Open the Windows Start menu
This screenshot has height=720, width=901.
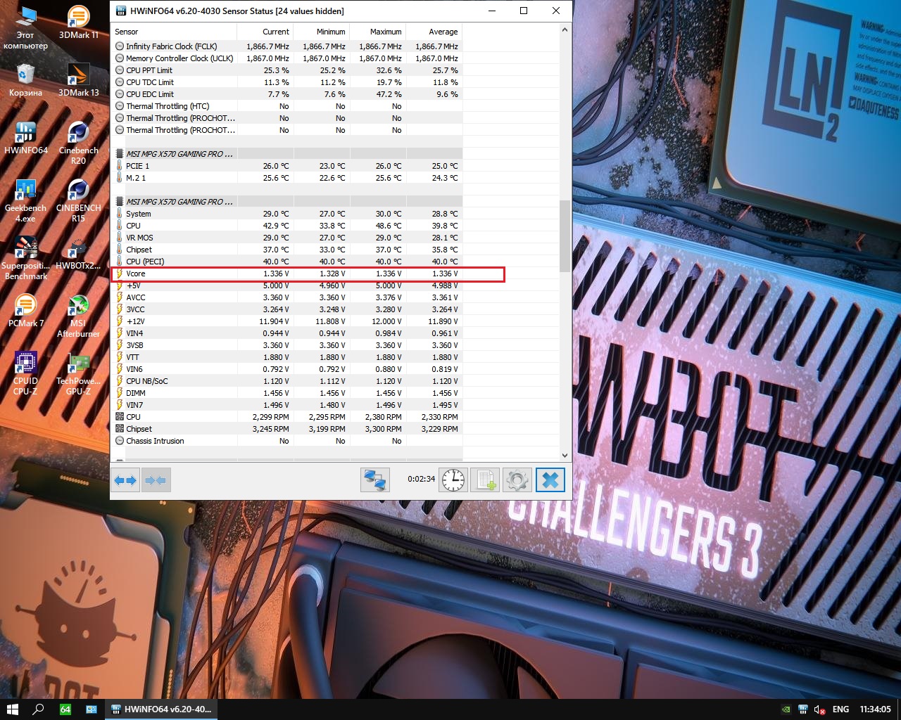[12, 709]
